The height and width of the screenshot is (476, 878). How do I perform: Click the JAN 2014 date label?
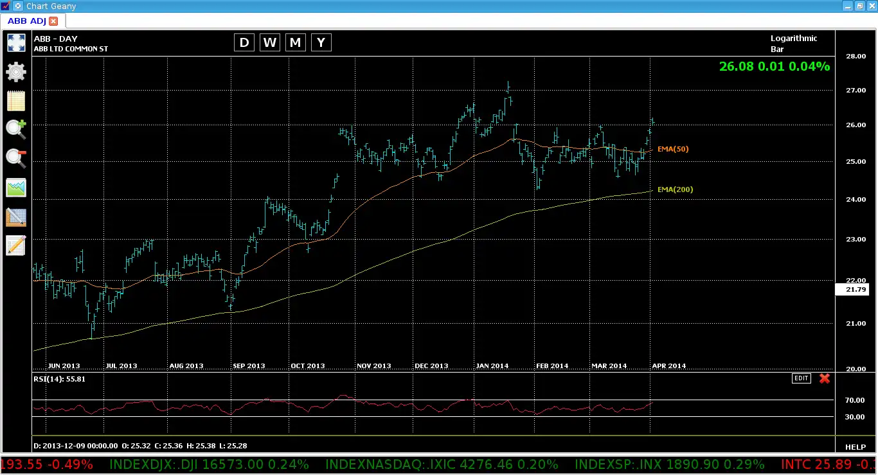coord(492,366)
